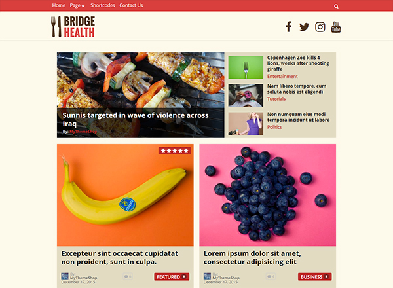393x288 pixels.
Task: Click the five-star rating badge
Action: coord(174,151)
